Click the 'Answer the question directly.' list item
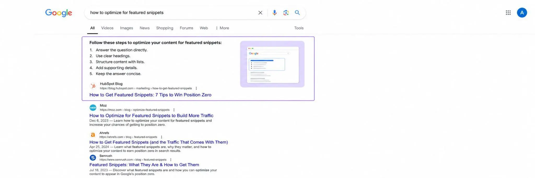 click(x=121, y=50)
